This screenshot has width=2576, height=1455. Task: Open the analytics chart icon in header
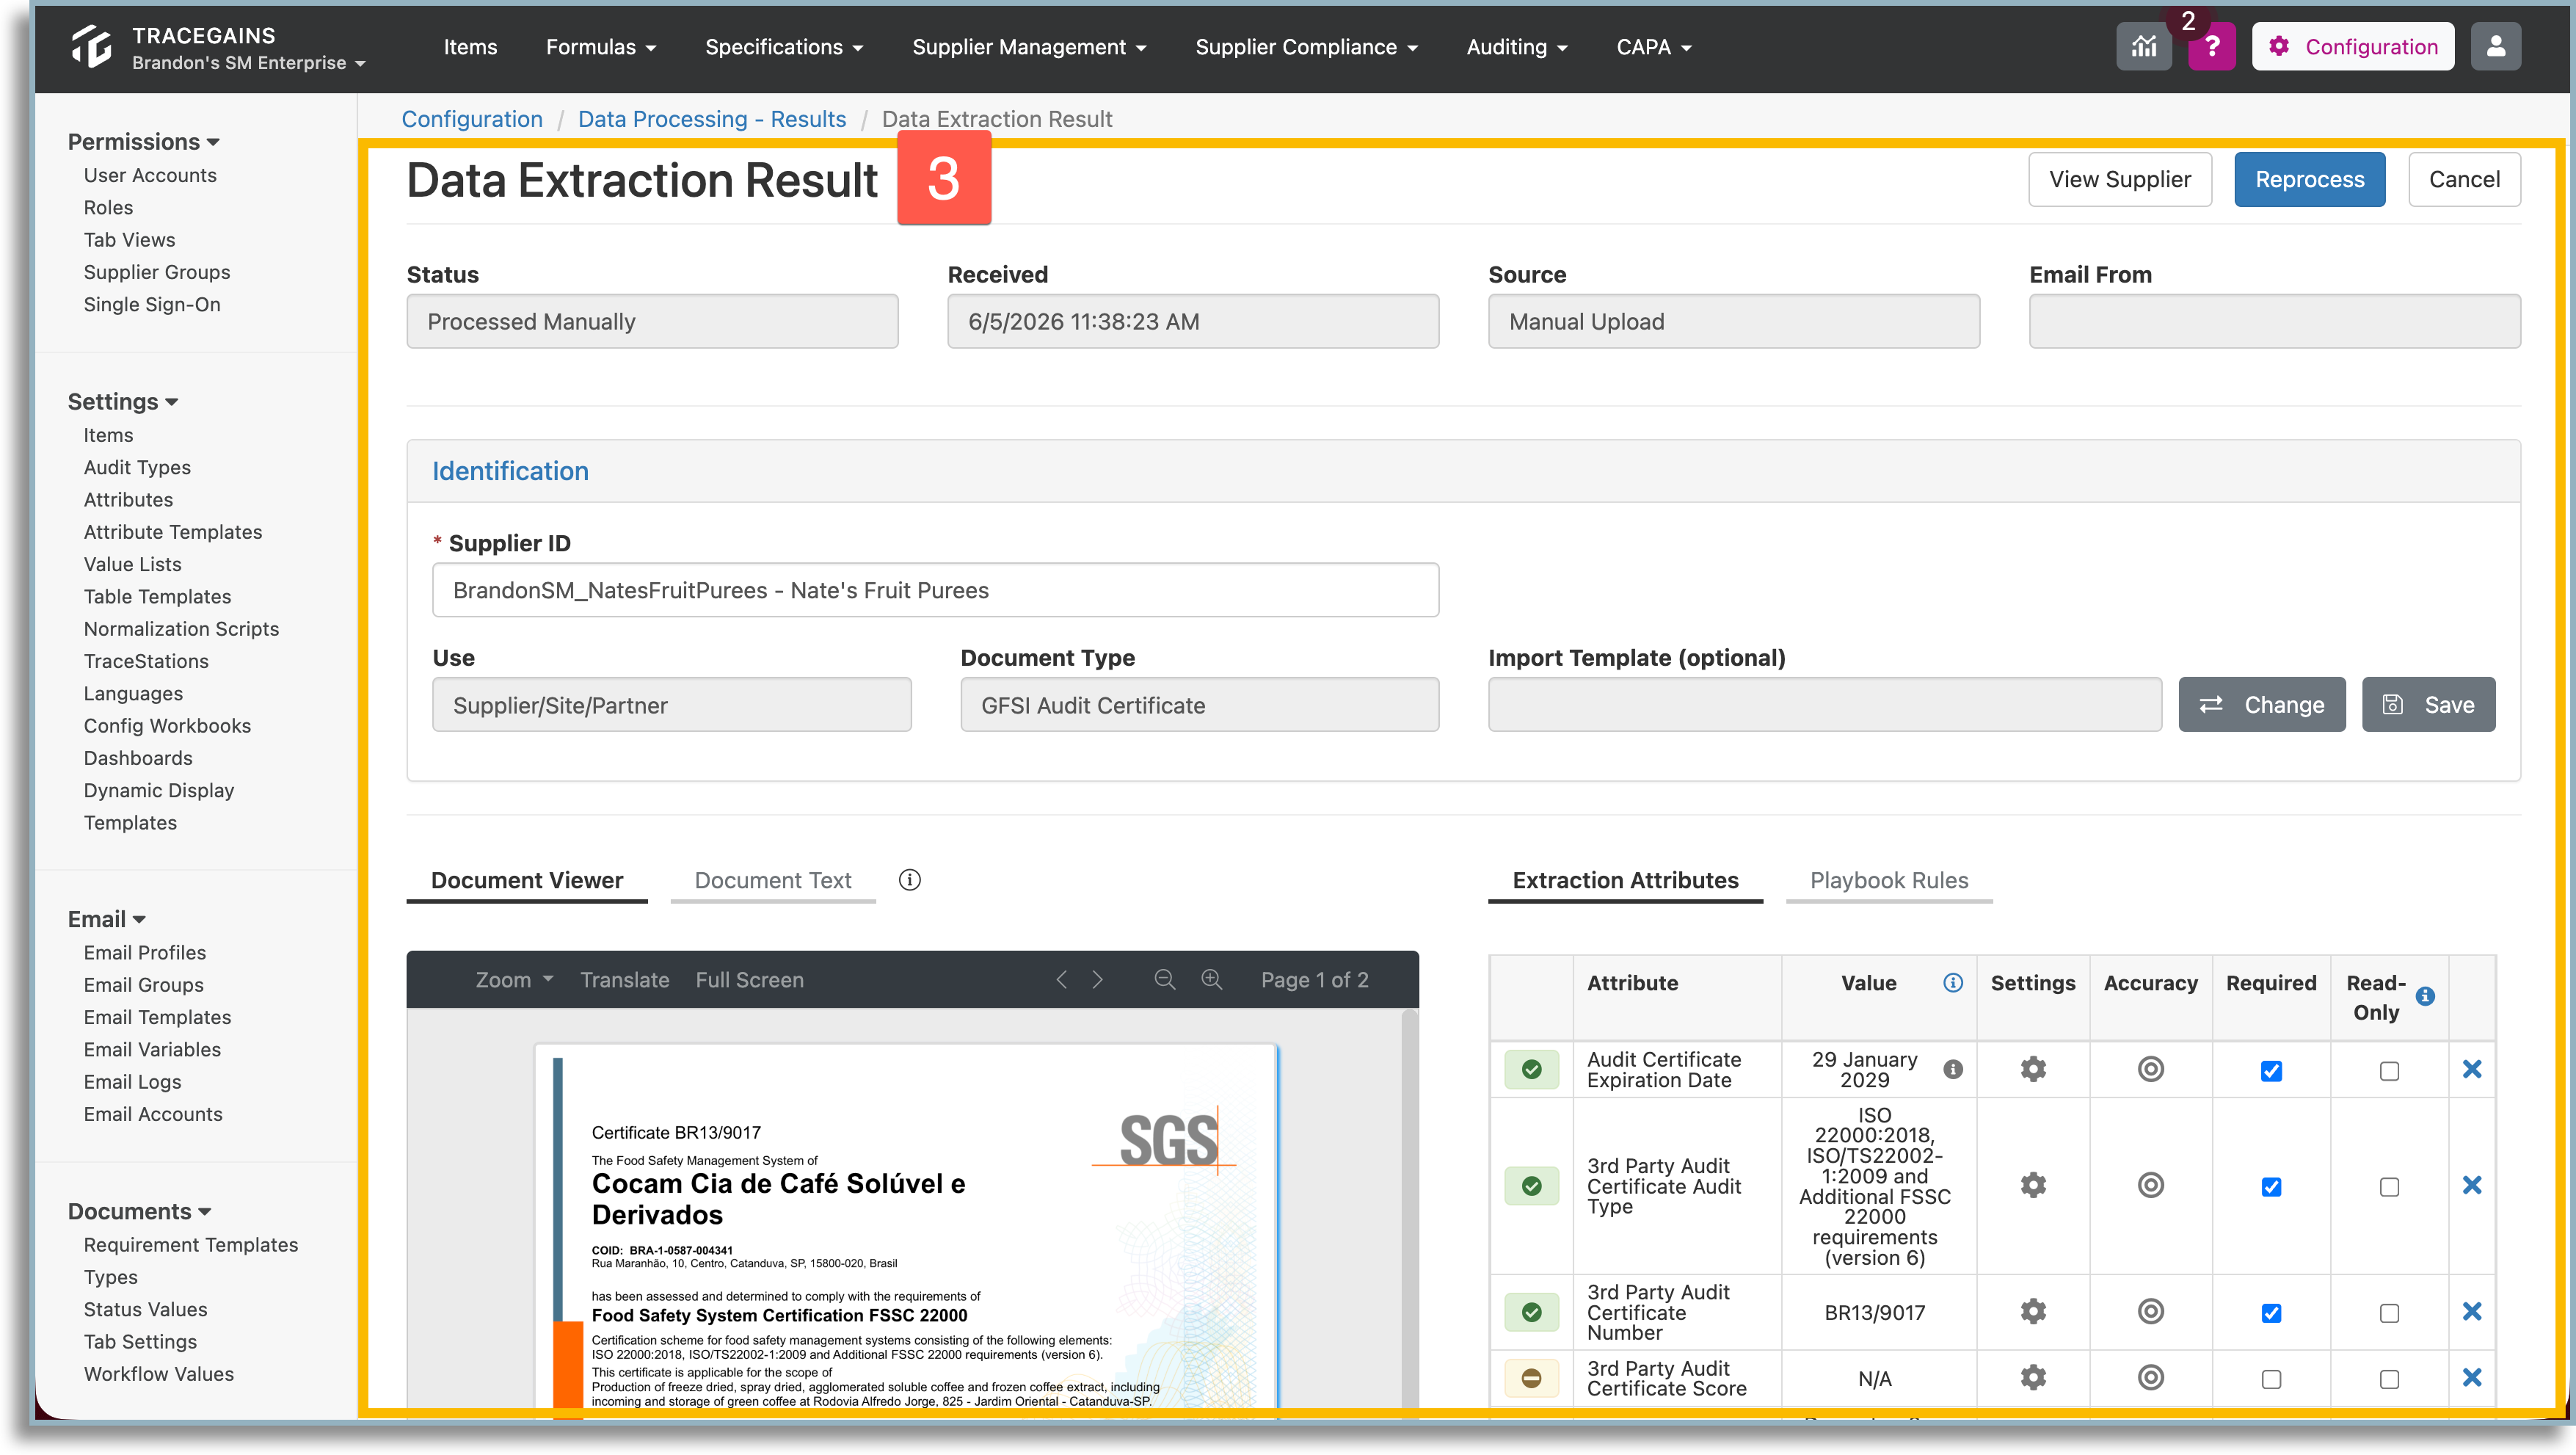[2143, 47]
